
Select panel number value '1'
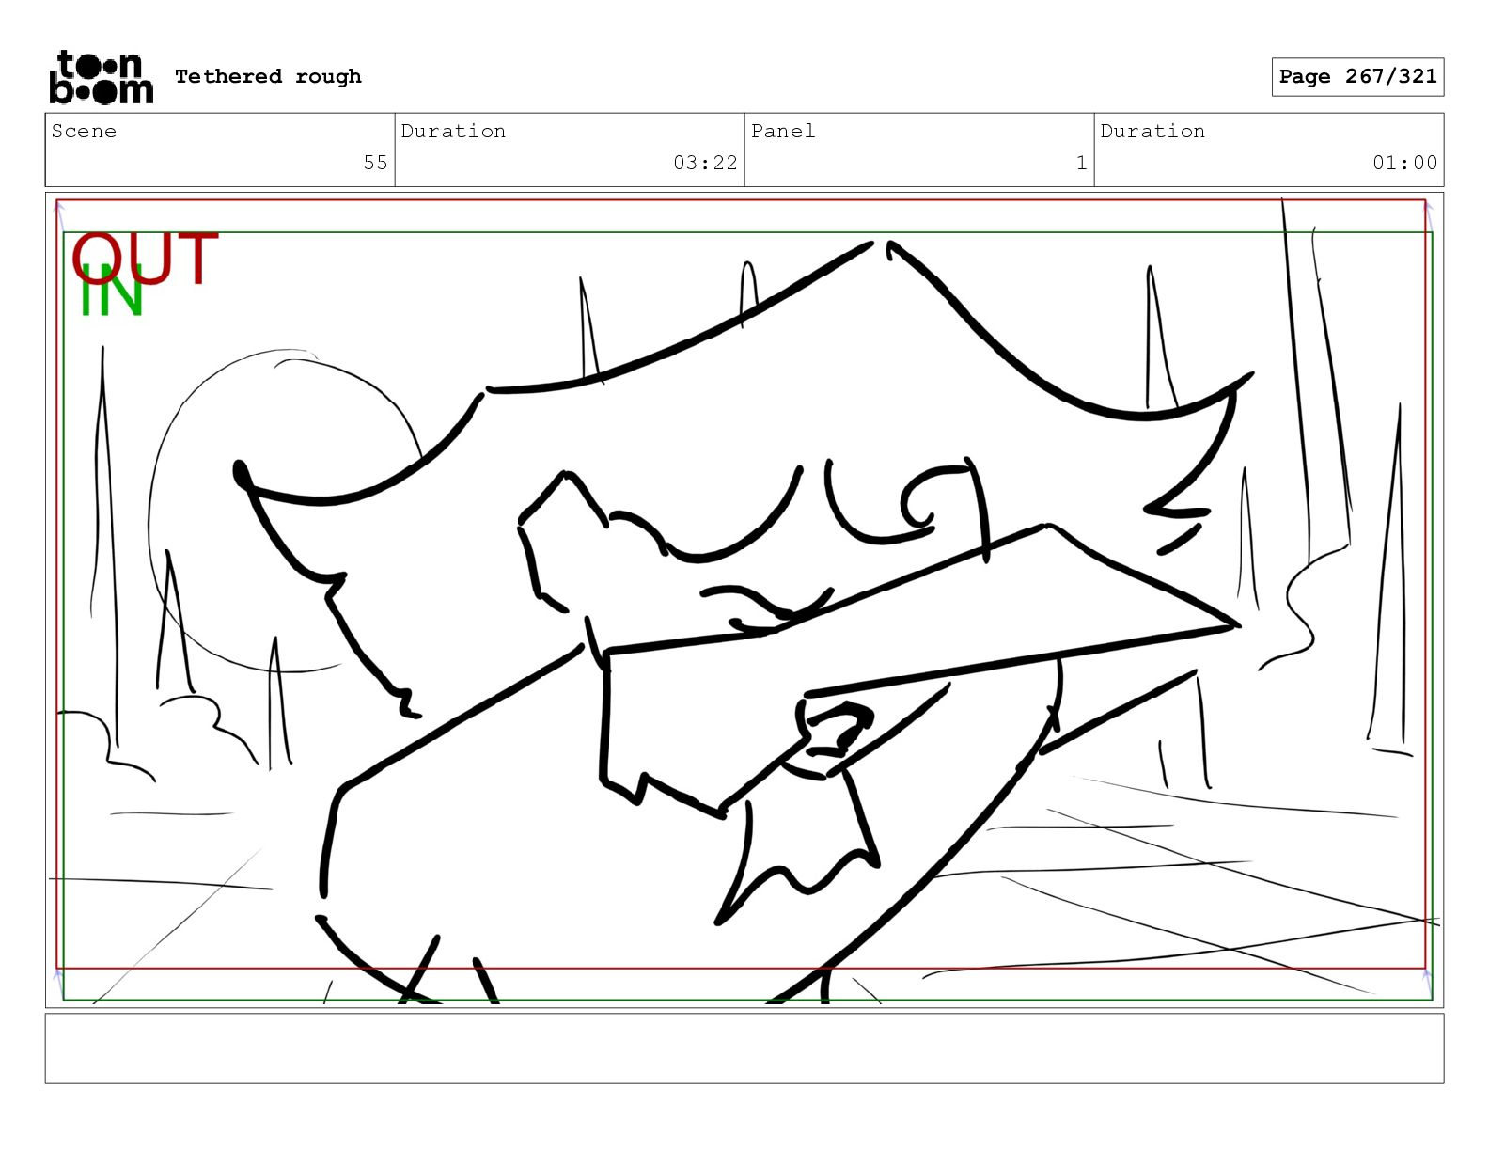(1081, 163)
